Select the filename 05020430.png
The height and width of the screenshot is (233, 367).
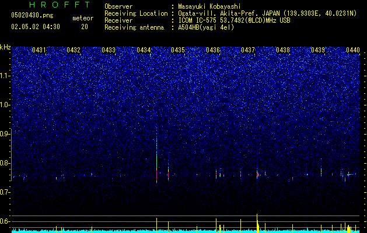tap(32, 15)
